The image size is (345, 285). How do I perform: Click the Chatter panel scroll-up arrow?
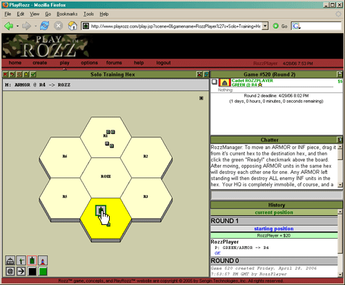pyautogui.click(x=340, y=146)
